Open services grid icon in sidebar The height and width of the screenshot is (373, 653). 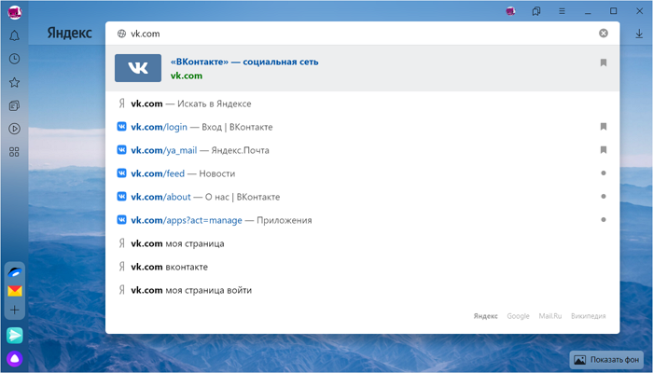point(14,152)
